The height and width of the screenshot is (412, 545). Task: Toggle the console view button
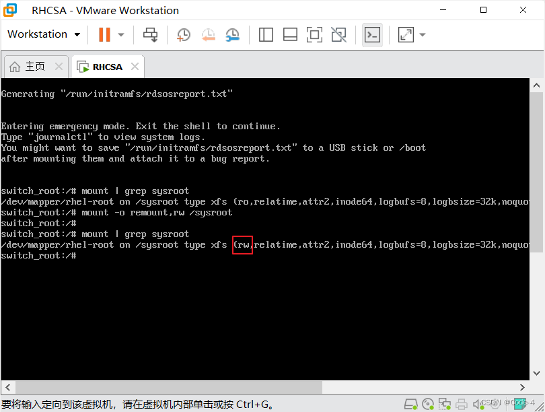pyautogui.click(x=372, y=34)
